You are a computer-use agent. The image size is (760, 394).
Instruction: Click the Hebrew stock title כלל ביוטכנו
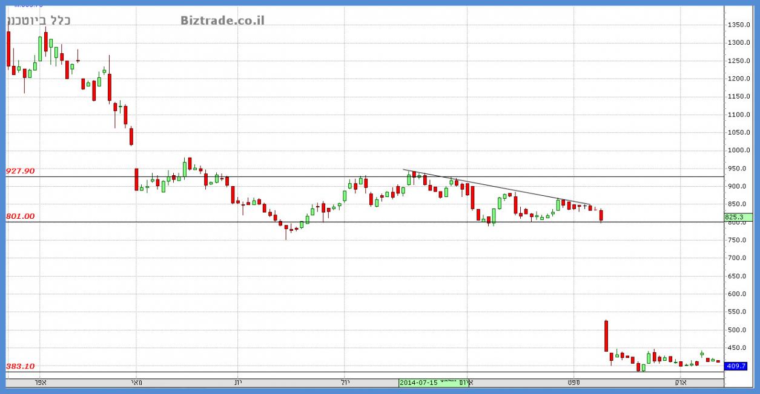(x=38, y=21)
